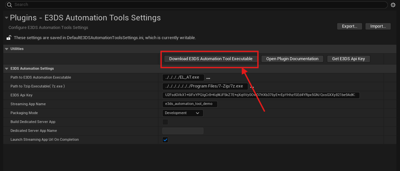Image resolution: width=400 pixels, height=171 pixels.
Task: Browse for the 7zip executable path
Action: point(252,87)
